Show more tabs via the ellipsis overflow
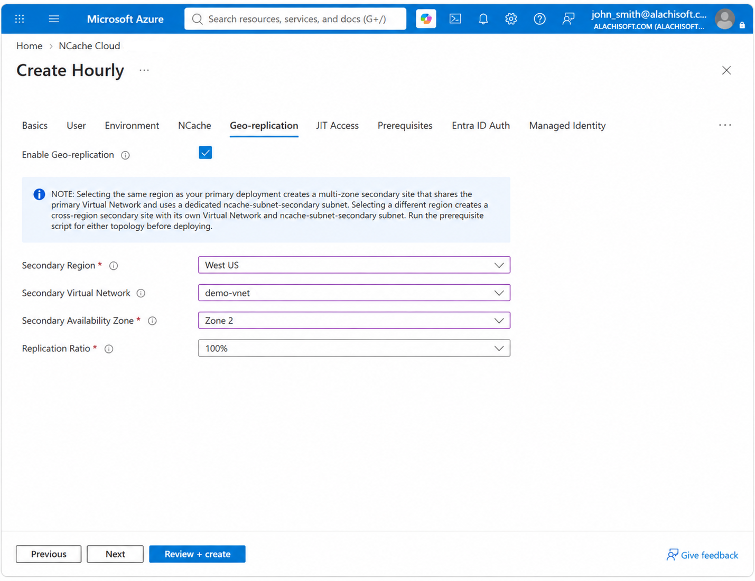Viewport: 755px width, 581px height. tap(725, 125)
